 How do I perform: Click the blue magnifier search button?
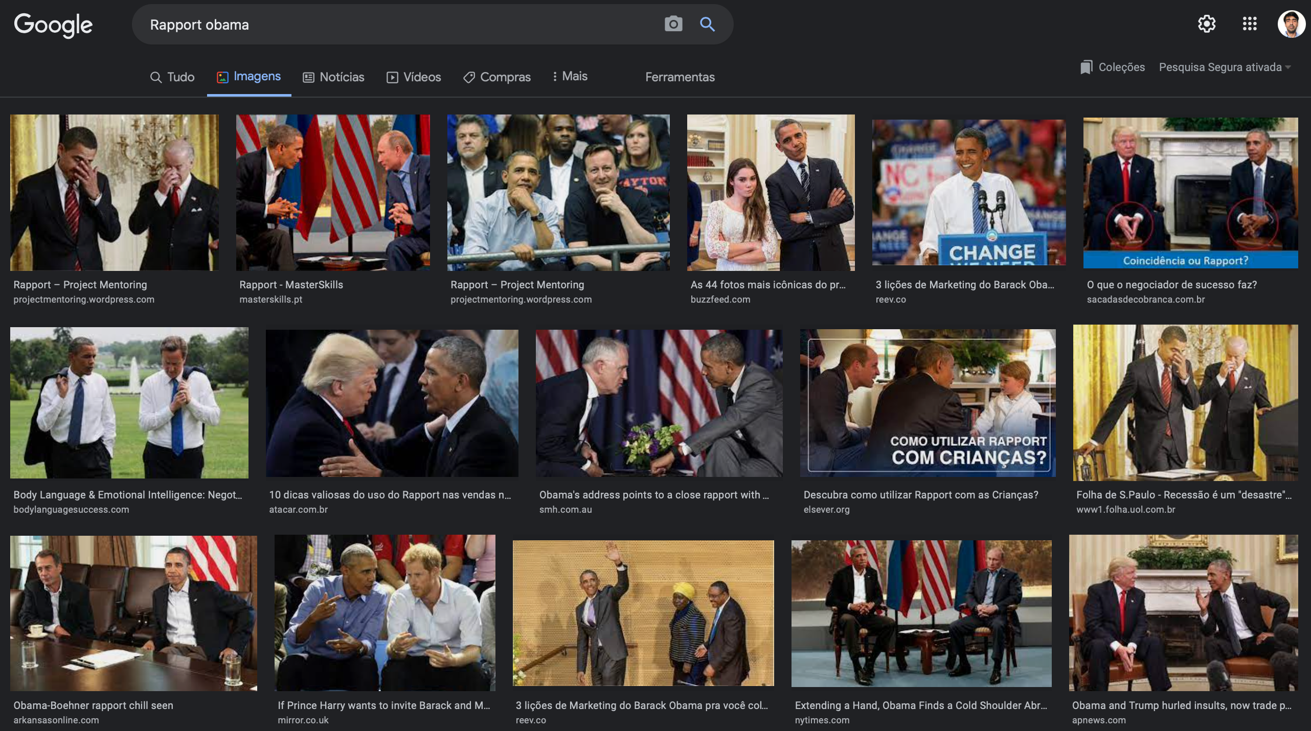(x=707, y=24)
